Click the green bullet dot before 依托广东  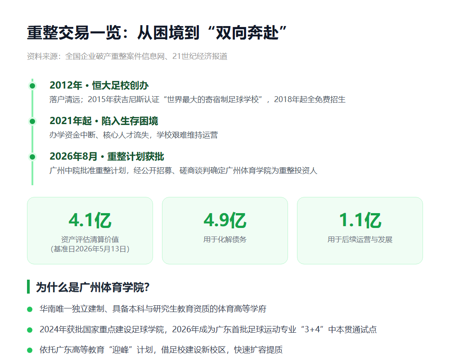click(30, 350)
